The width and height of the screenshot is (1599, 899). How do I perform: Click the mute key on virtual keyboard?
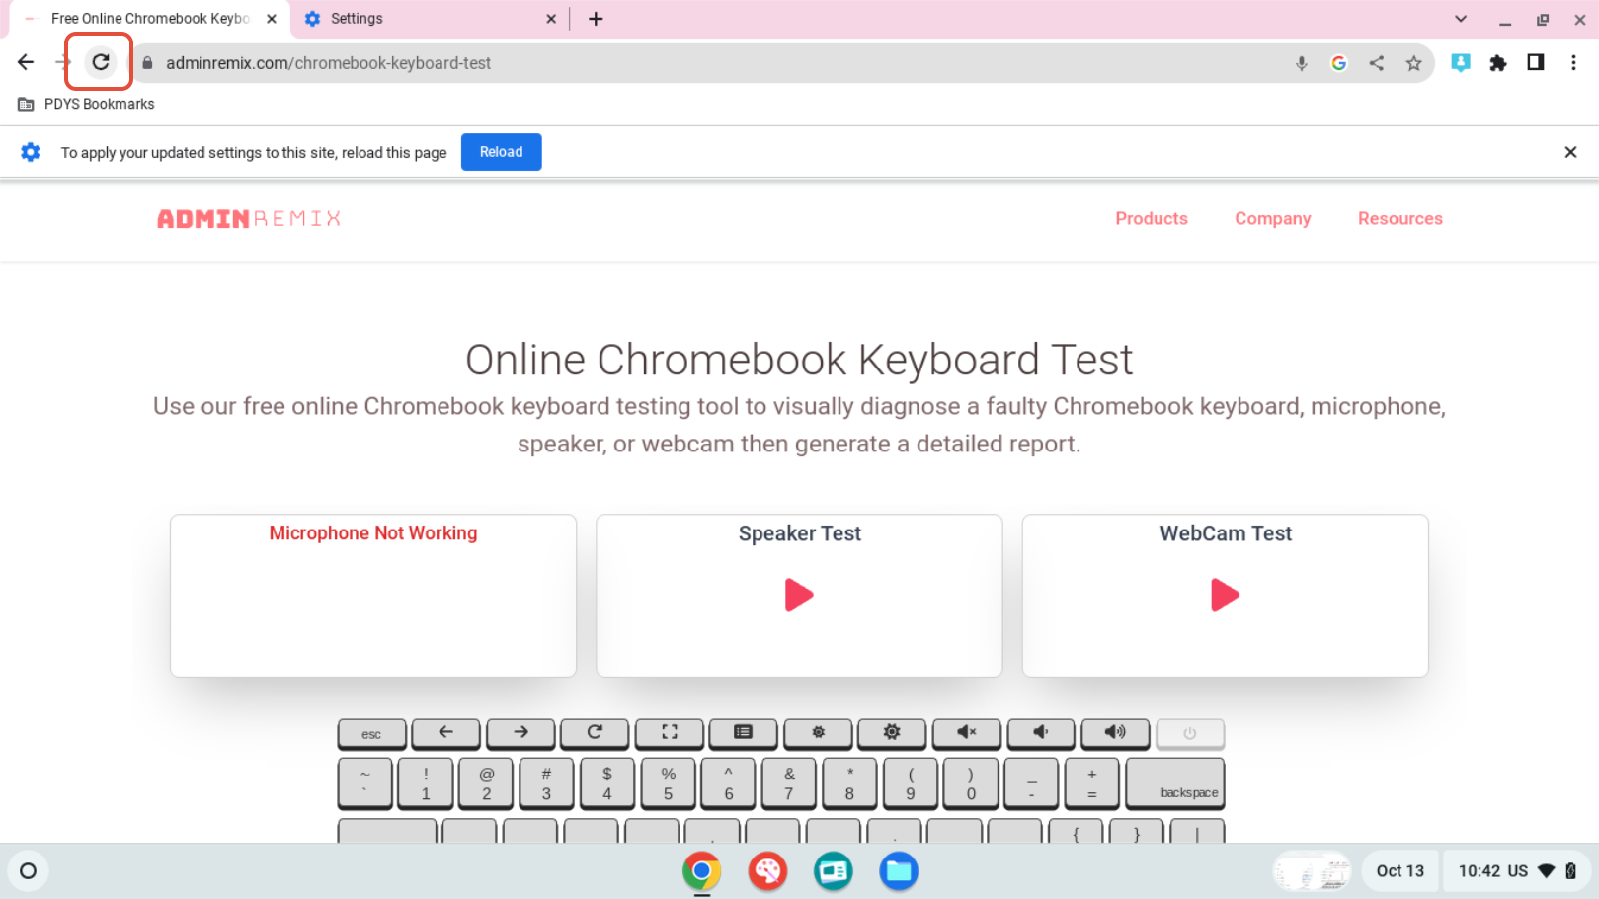[967, 733]
